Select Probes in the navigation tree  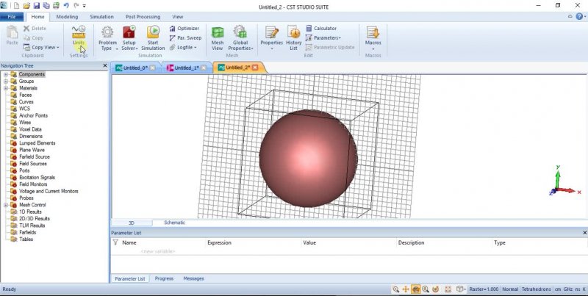coord(26,198)
